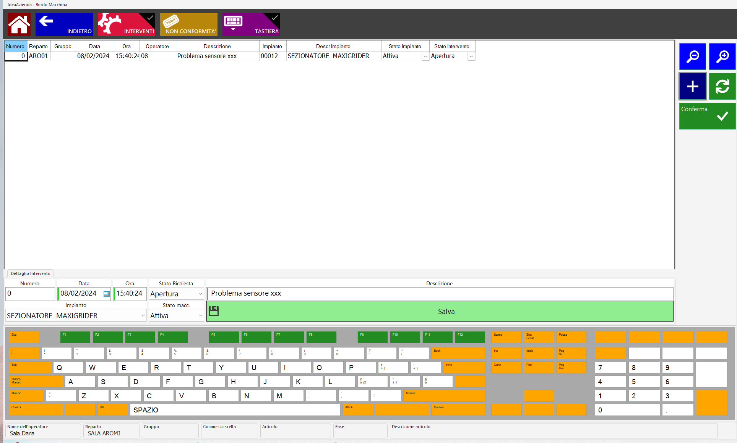737x443 pixels.
Task: Tap the Canc key on virtual keyboard
Action: [506, 367]
